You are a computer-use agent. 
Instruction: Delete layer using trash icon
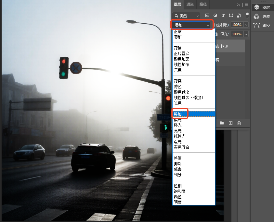point(239,123)
